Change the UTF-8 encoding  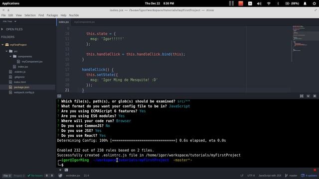(x=251, y=176)
